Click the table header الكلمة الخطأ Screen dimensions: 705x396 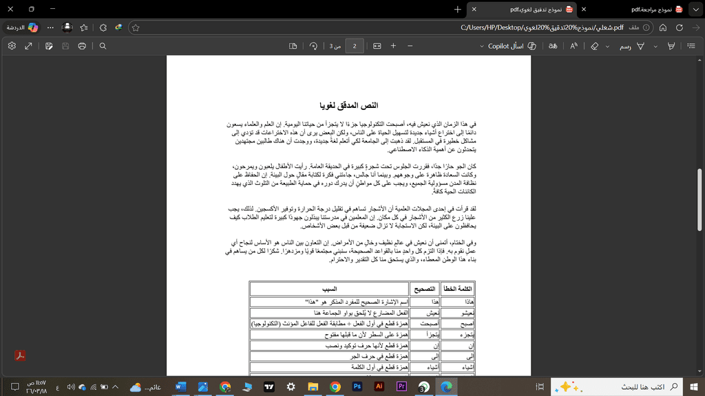[458, 289]
